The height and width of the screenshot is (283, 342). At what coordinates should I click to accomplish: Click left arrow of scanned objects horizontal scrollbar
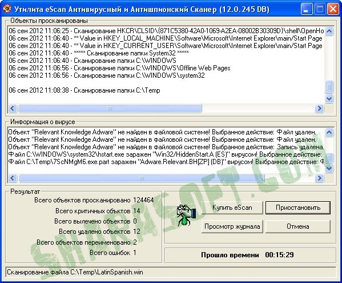[13, 108]
